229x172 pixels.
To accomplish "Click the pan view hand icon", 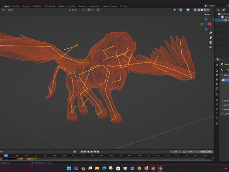I will coord(210,38).
